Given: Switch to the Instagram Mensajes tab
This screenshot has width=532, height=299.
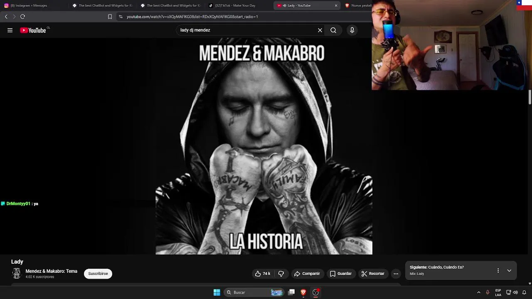Looking at the screenshot, I should (x=33, y=5).
